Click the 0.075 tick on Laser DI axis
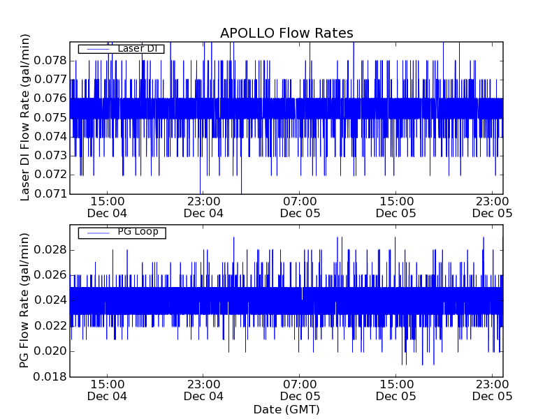The image size is (559, 419). (x=50, y=117)
